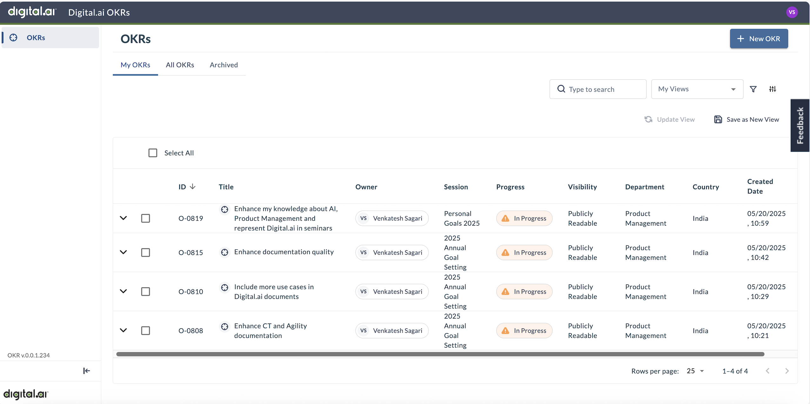Screen dimensions: 810x404
Task: Click the Session column header
Action: (456, 187)
